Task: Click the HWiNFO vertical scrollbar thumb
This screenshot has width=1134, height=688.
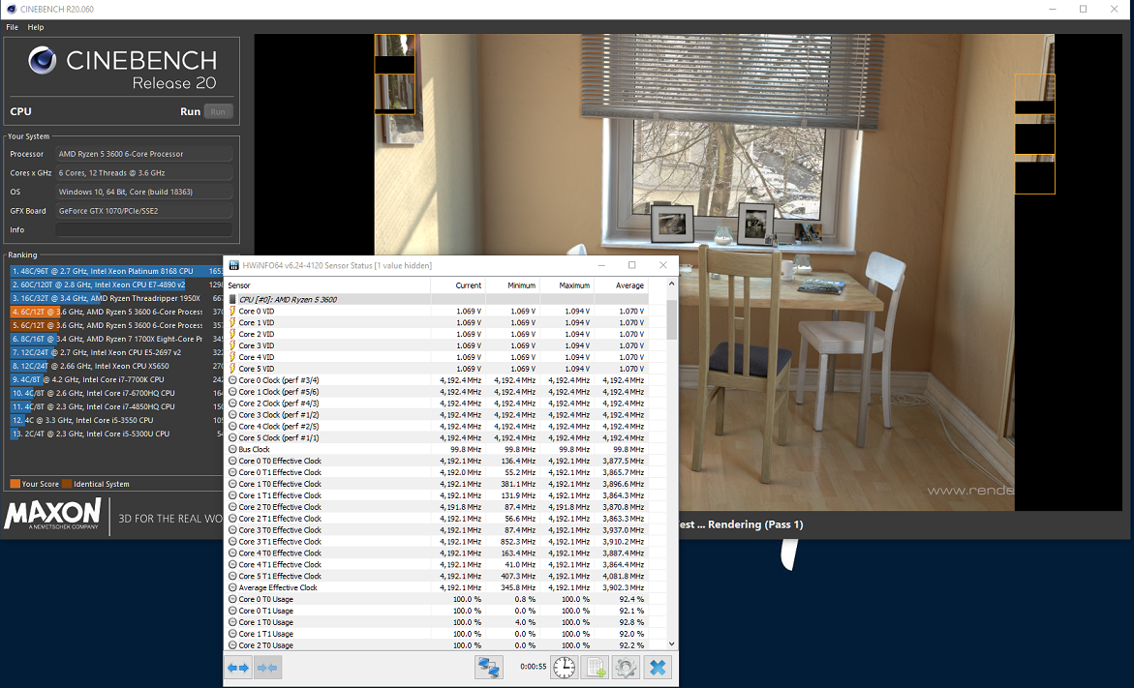Action: coord(671,319)
